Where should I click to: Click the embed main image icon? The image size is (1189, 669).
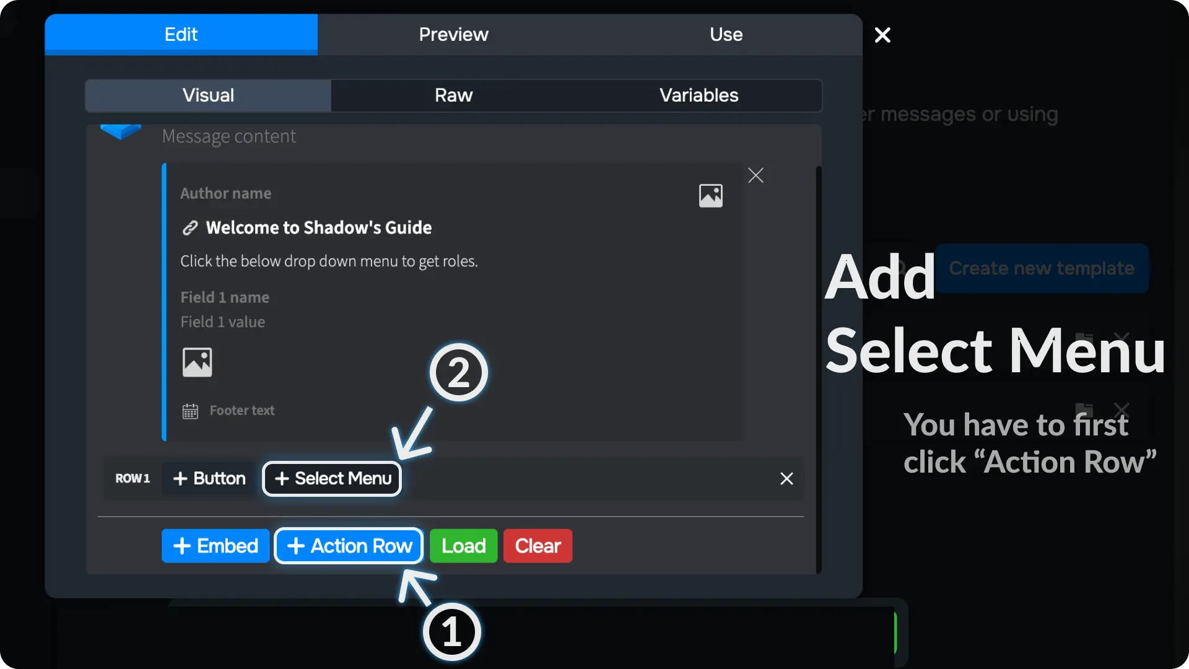pyautogui.click(x=197, y=362)
